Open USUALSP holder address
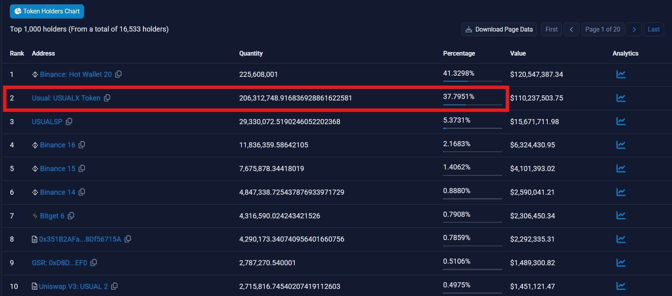This screenshot has height=296, width=672. [47, 122]
